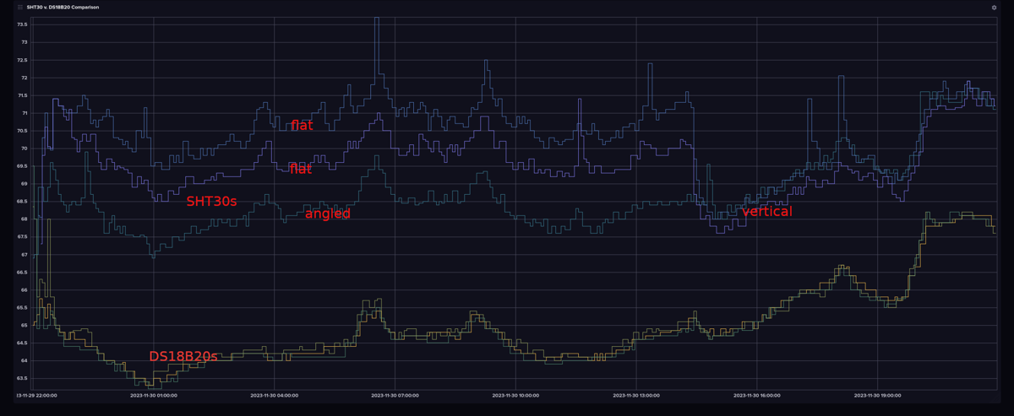Open the panel settings gear icon
The height and width of the screenshot is (416, 1014).
[994, 7]
